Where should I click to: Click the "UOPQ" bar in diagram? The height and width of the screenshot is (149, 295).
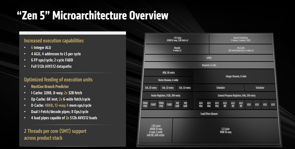[x=209, y=58]
